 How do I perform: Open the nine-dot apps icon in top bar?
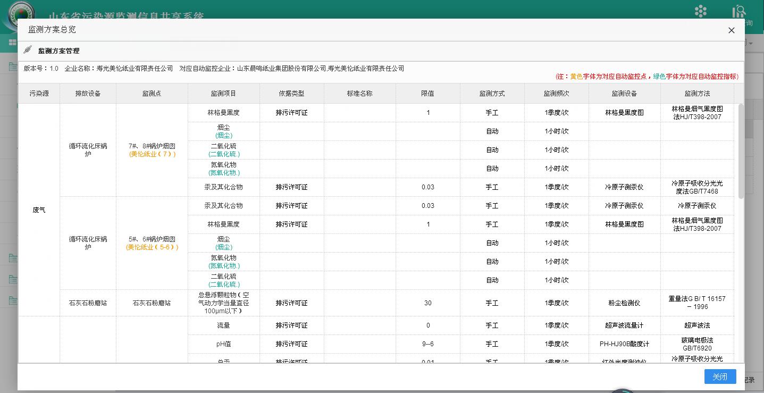[x=701, y=11]
